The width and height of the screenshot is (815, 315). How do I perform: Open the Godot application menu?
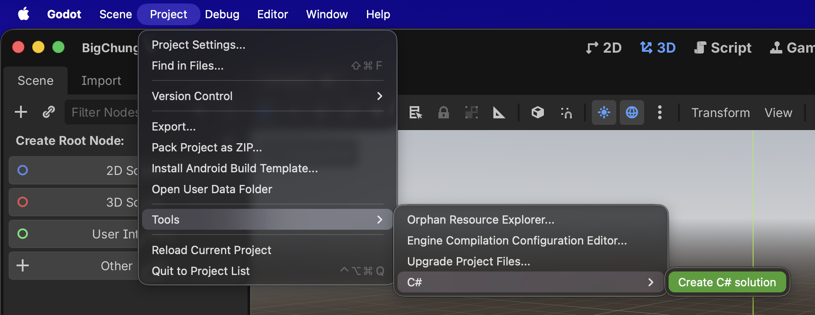pyautogui.click(x=64, y=14)
